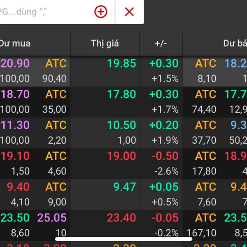
Task: Tap bid price 18.70
Action: (x=15, y=94)
